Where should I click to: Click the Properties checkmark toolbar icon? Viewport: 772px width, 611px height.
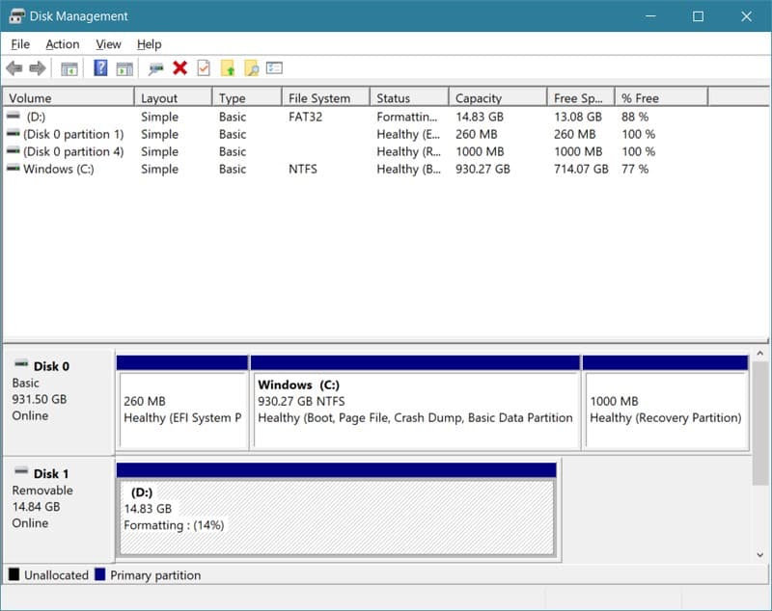point(204,68)
